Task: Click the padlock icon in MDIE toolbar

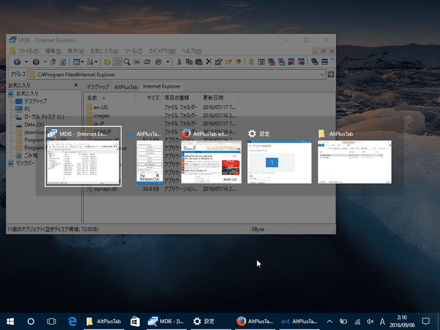Action: pos(251,62)
